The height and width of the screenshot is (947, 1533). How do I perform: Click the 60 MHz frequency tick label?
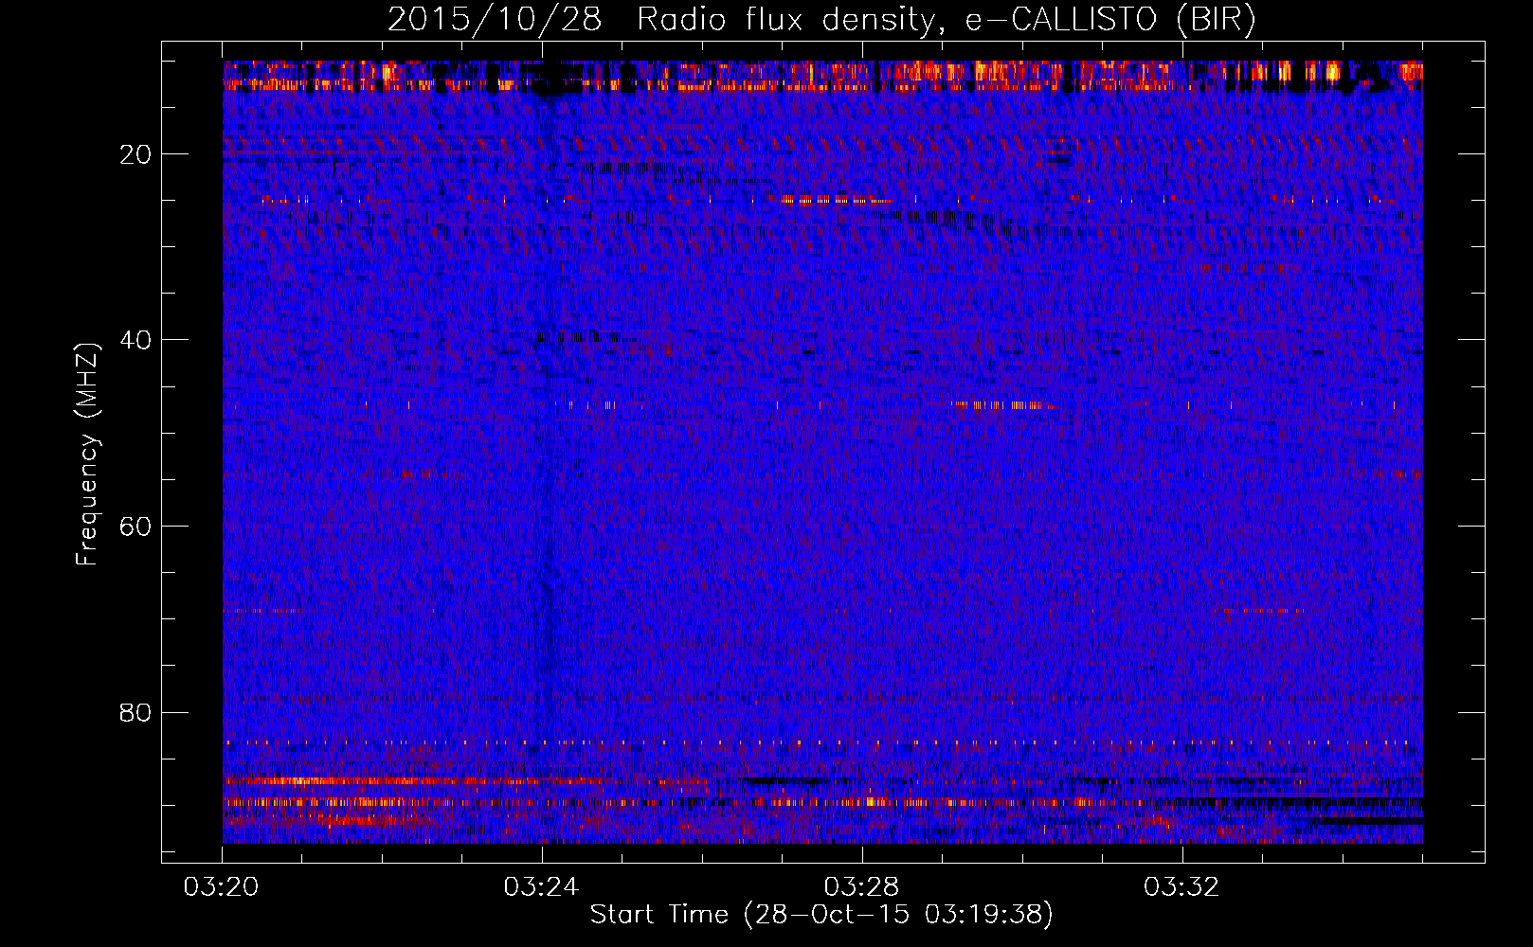(136, 527)
